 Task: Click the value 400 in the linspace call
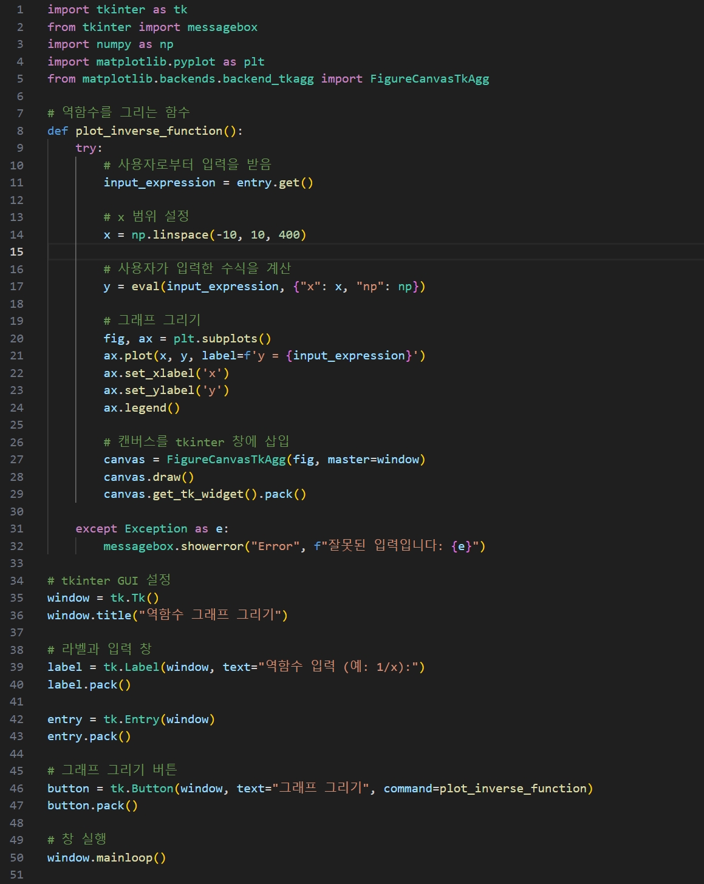click(x=289, y=235)
